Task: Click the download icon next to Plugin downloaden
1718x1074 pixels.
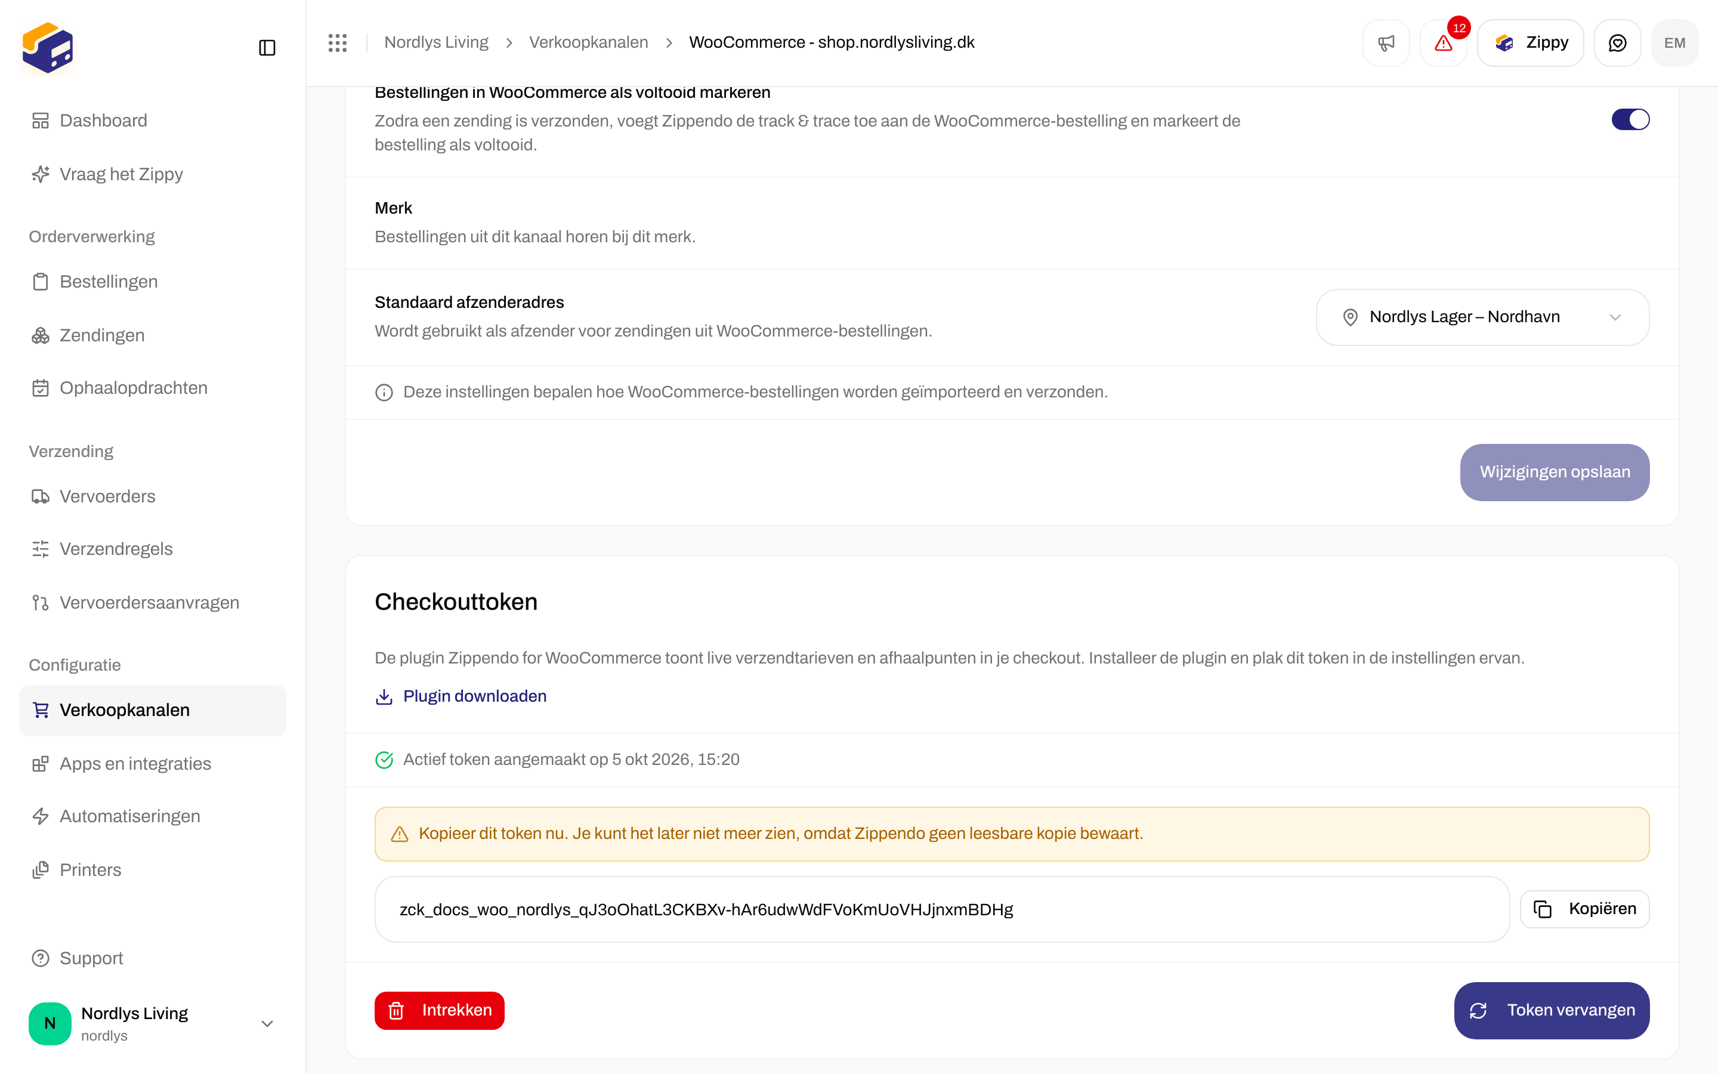Action: tap(384, 697)
